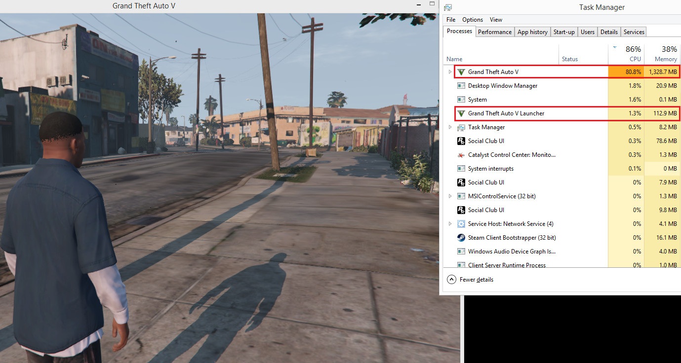Expand the Grand Theft Auto V process group
Screen dimensions: 681x363
coord(450,72)
